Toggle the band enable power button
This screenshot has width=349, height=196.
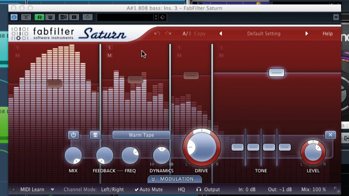[x=73, y=135]
